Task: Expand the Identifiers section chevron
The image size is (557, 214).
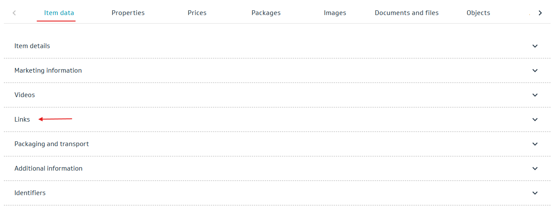Action: coord(535,193)
